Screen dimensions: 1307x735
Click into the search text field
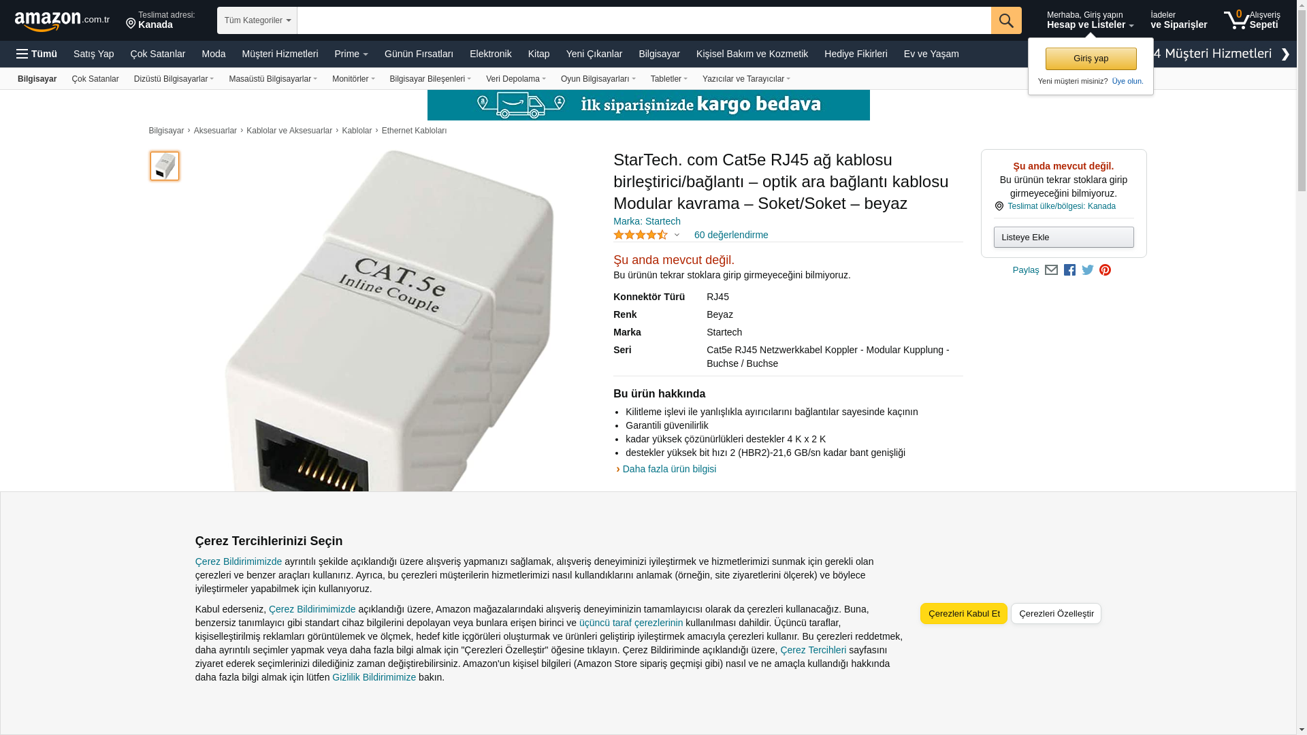pyautogui.click(x=644, y=20)
